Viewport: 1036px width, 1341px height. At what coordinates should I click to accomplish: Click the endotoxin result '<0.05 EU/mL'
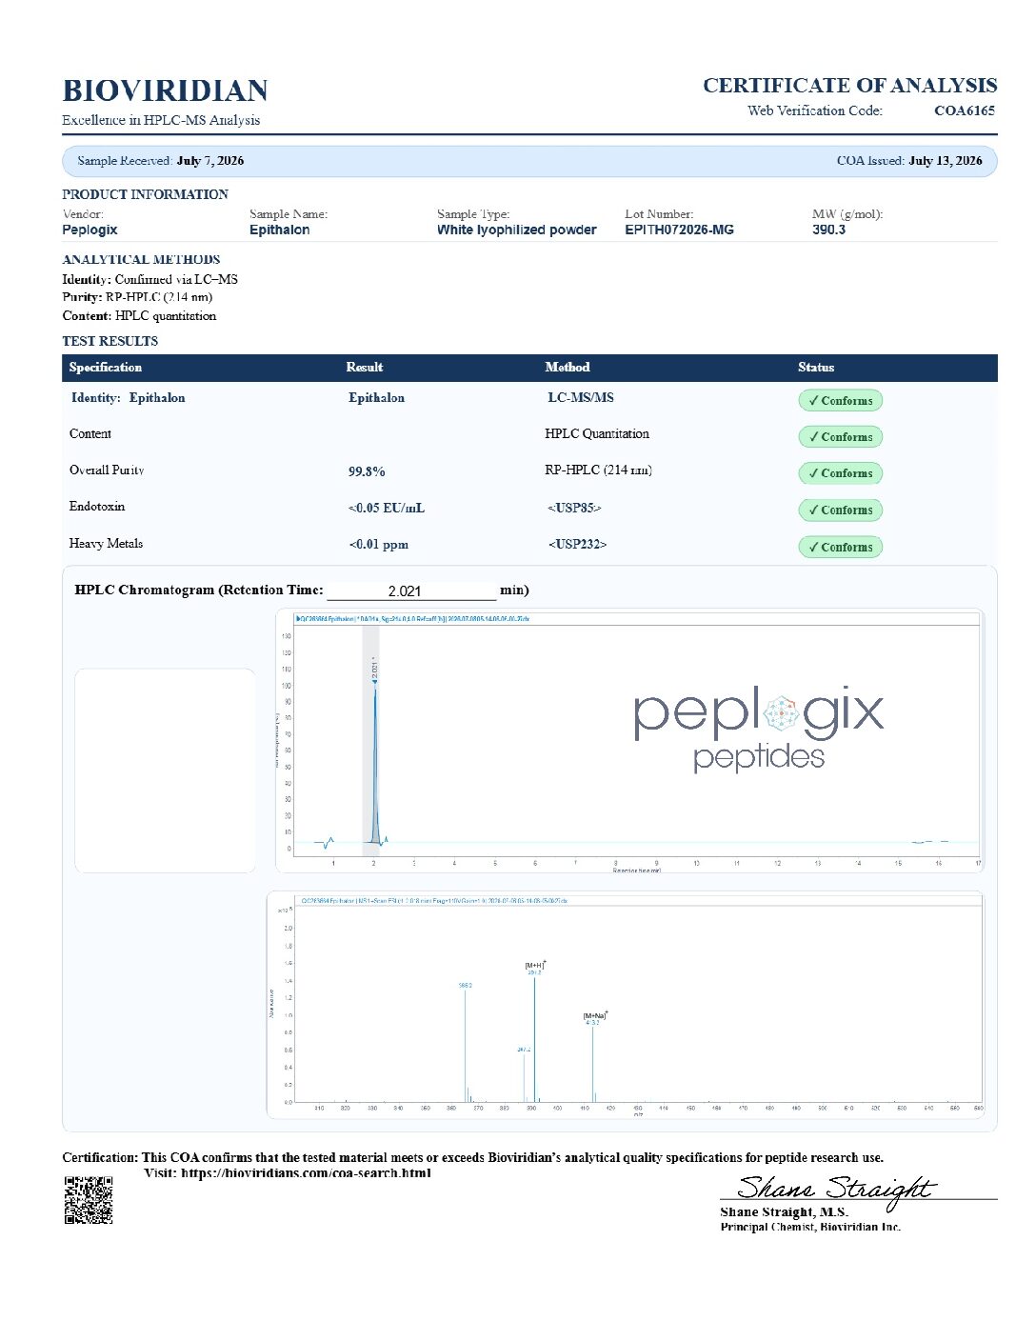(x=387, y=508)
